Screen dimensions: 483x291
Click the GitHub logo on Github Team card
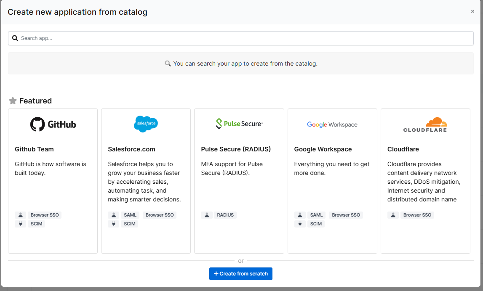[x=53, y=124]
